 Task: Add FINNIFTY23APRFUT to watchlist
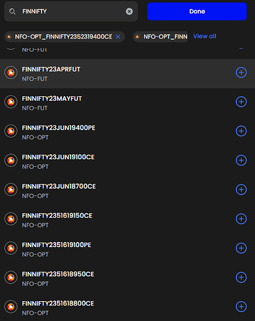(x=241, y=73)
